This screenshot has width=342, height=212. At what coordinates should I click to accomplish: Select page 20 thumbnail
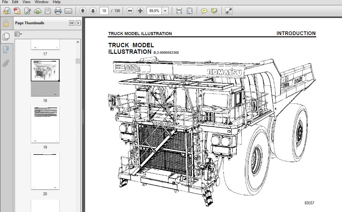pos(45,171)
